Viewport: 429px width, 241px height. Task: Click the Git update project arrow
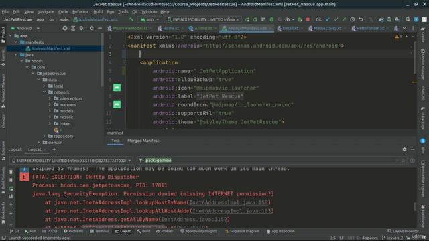tap(328, 19)
